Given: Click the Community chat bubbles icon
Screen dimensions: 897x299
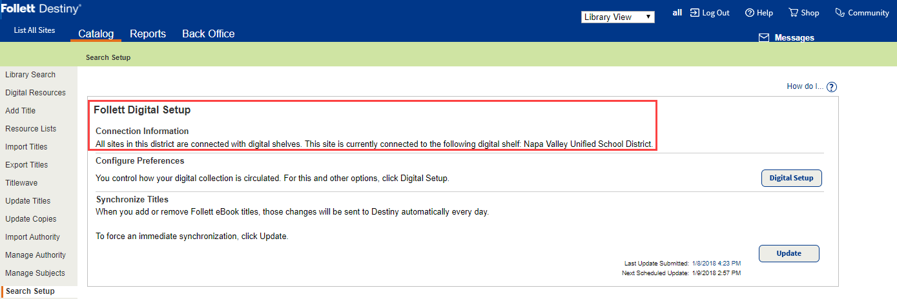Looking at the screenshot, I should point(840,13).
